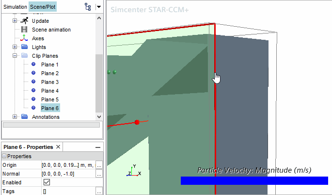The image size is (332, 195).
Task: Click the Clip Planes folder icon
Action: pos(25,55)
